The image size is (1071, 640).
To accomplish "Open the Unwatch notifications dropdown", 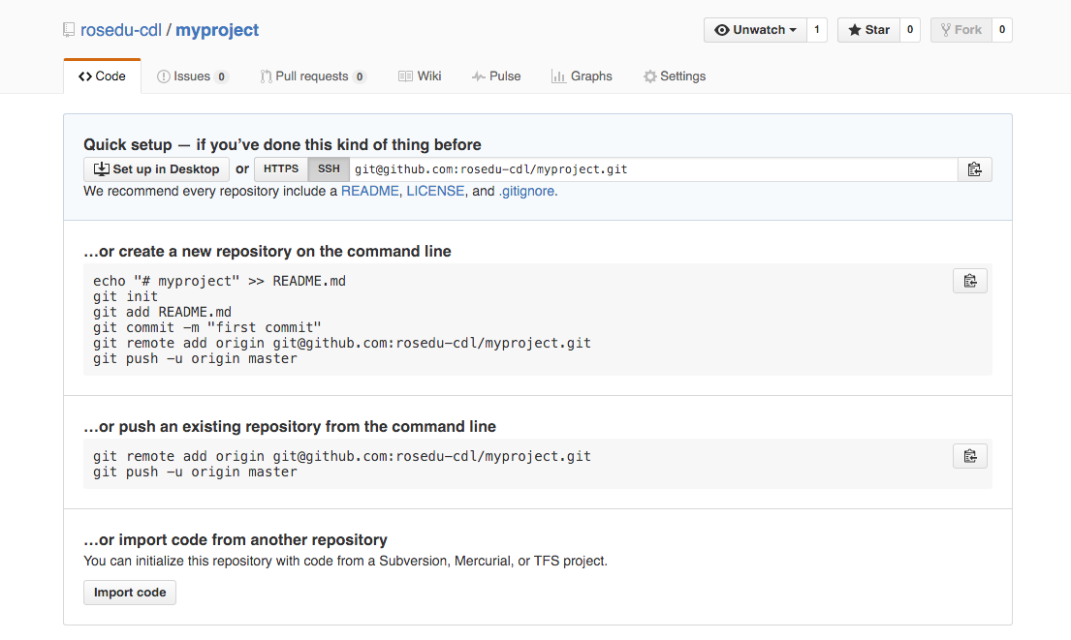I will (x=755, y=30).
